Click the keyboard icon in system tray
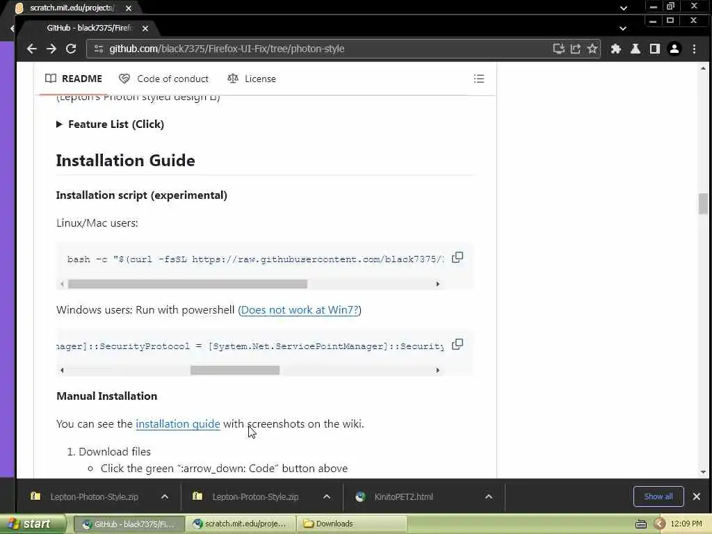Screen dimensions: 712x534 pyautogui.click(x=640, y=524)
